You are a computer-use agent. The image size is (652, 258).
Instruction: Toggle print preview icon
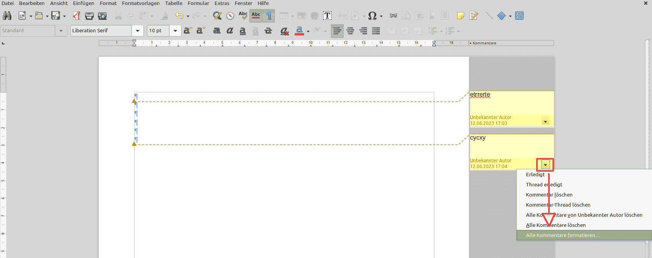click(102, 16)
